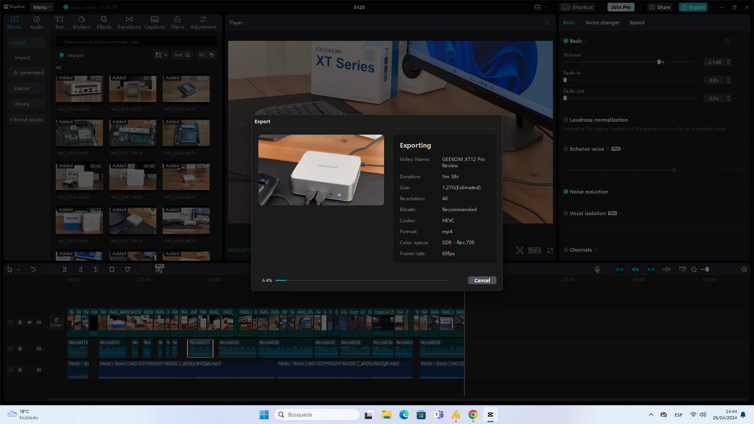Enable Noise reduction toggle

point(566,192)
